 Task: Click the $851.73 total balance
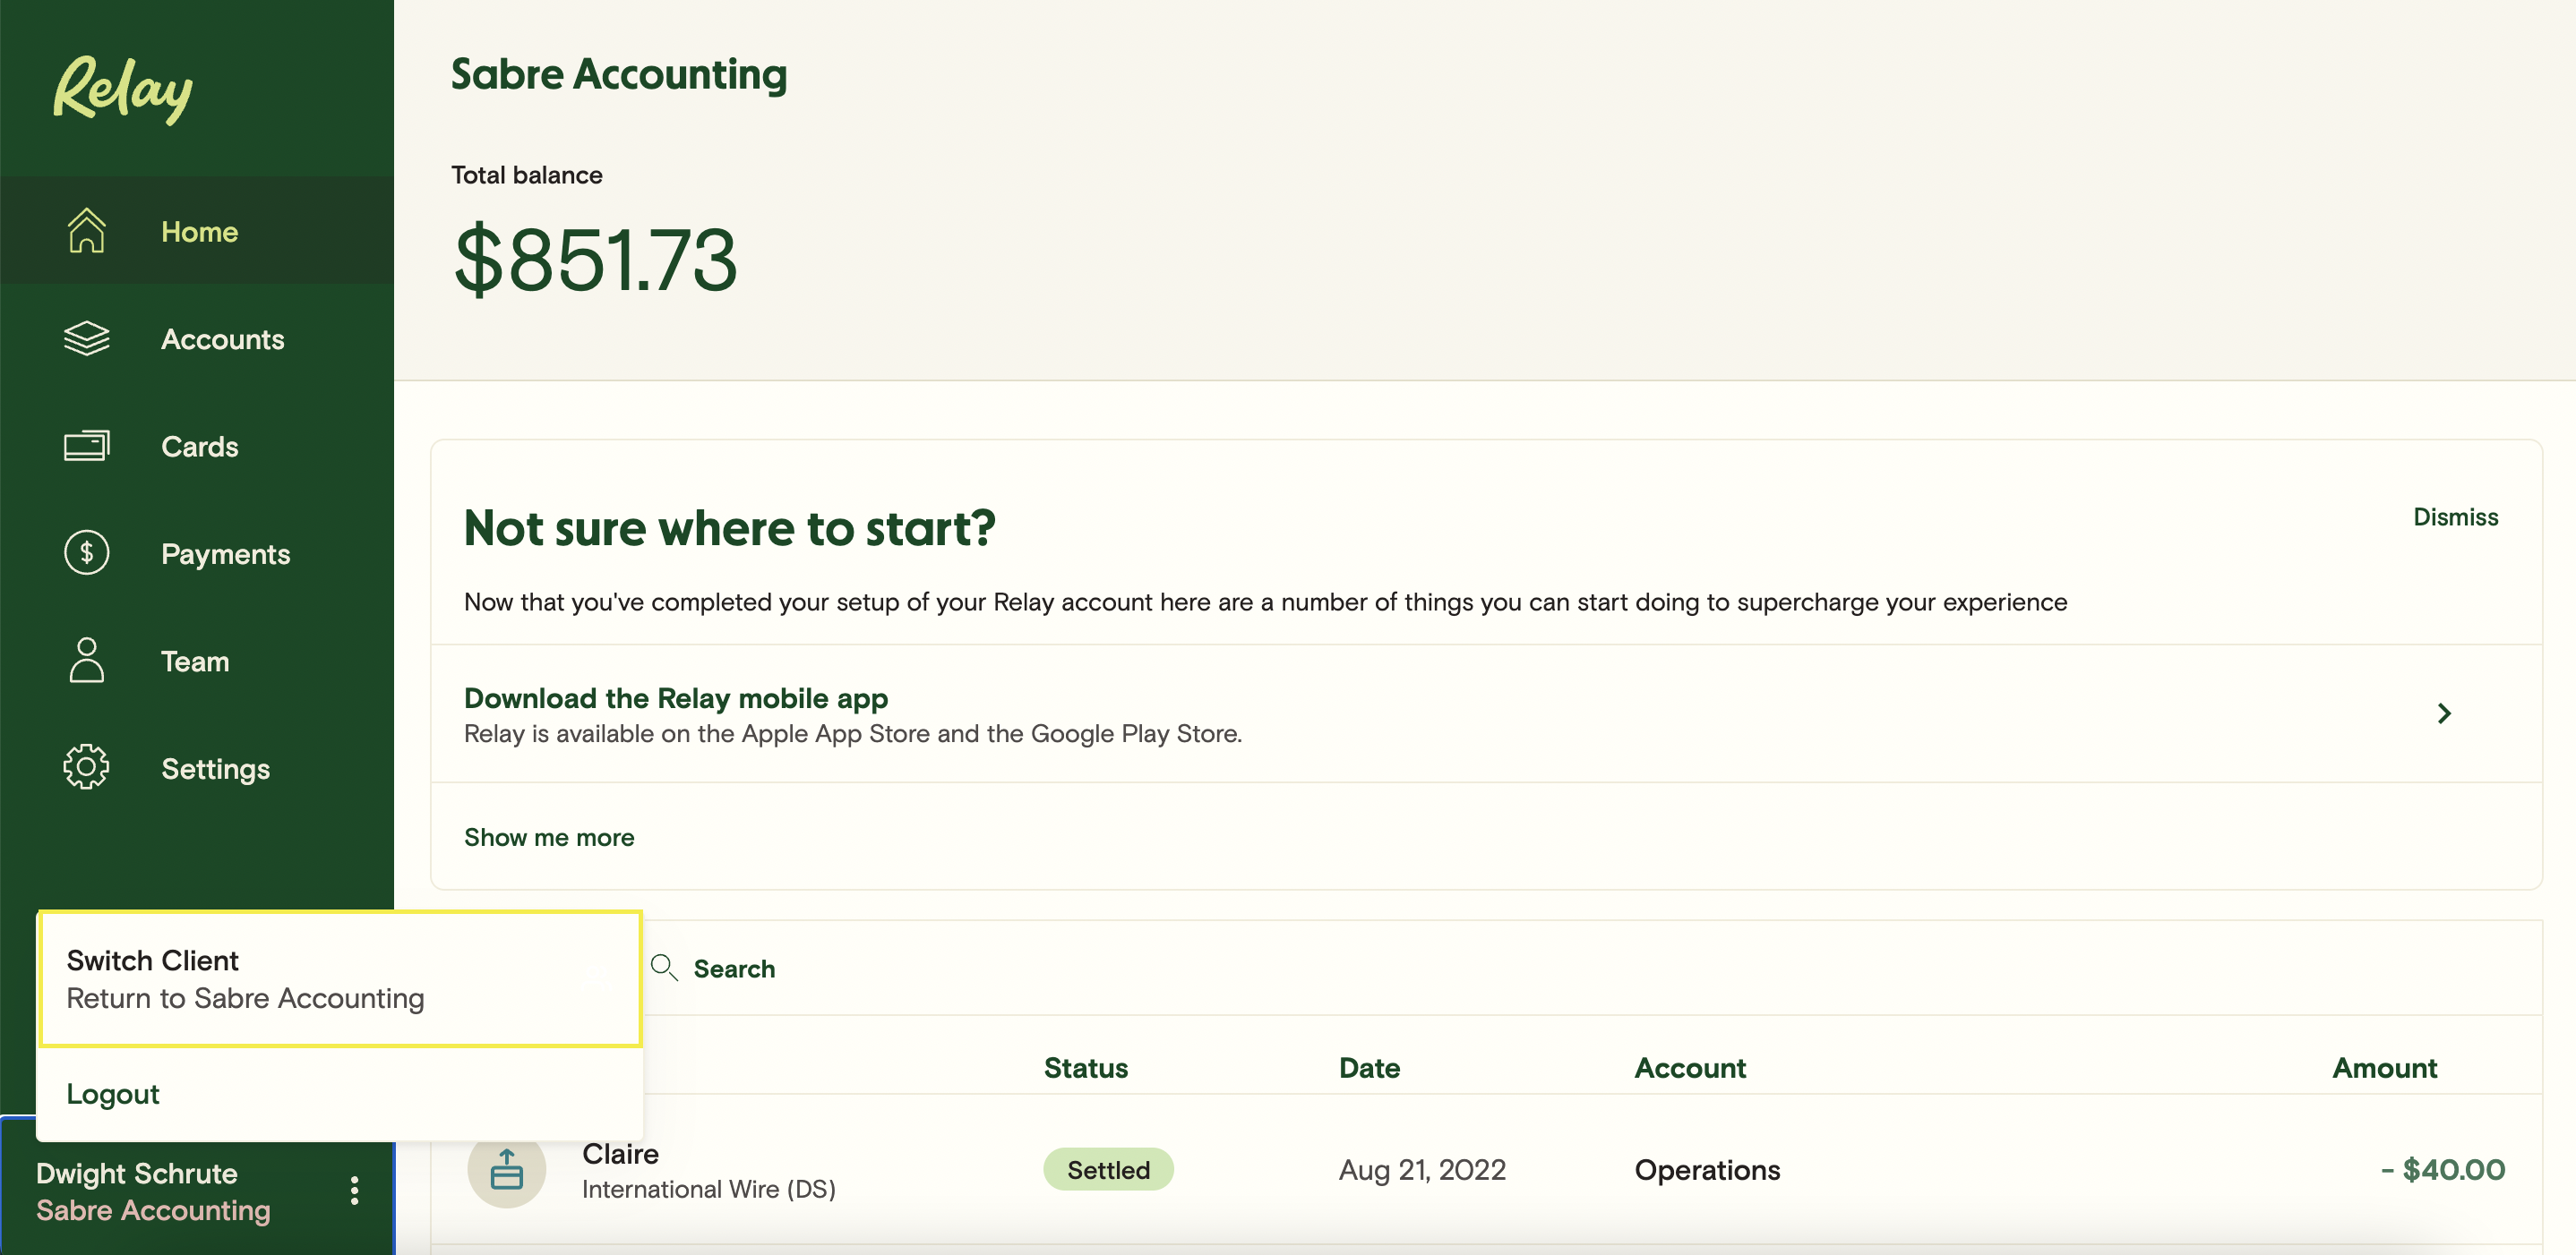595,259
